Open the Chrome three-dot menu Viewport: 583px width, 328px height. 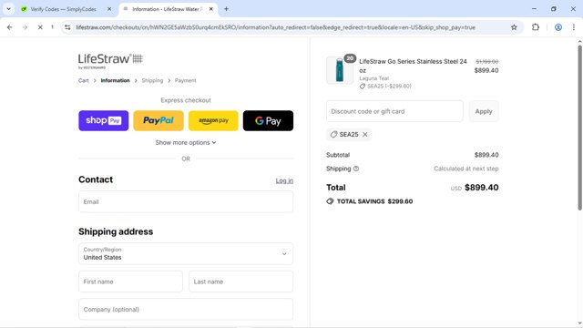click(x=574, y=27)
